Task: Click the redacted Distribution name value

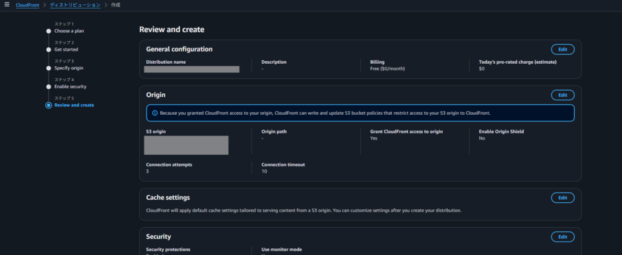Action: [191, 69]
